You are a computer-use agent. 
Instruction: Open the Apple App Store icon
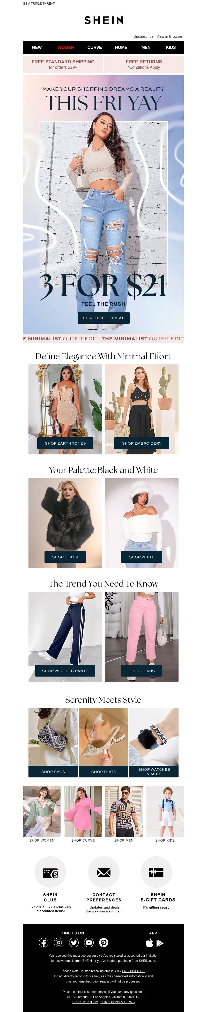150,942
